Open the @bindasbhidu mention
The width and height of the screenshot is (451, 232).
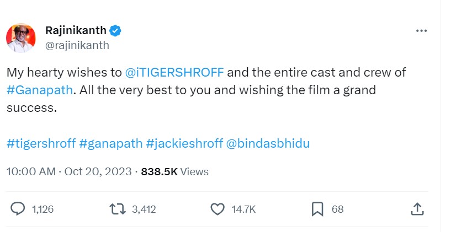click(x=268, y=144)
